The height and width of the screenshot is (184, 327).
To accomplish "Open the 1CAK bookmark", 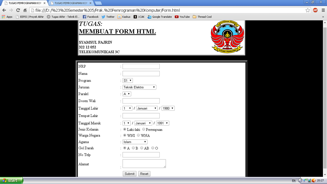I will (x=139, y=17).
